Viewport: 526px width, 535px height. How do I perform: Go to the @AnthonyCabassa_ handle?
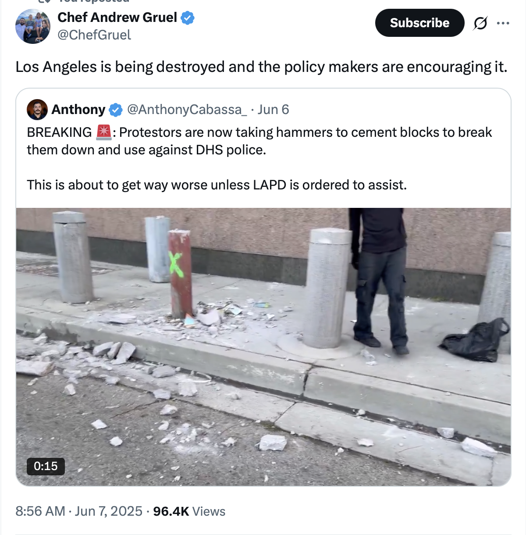click(187, 110)
